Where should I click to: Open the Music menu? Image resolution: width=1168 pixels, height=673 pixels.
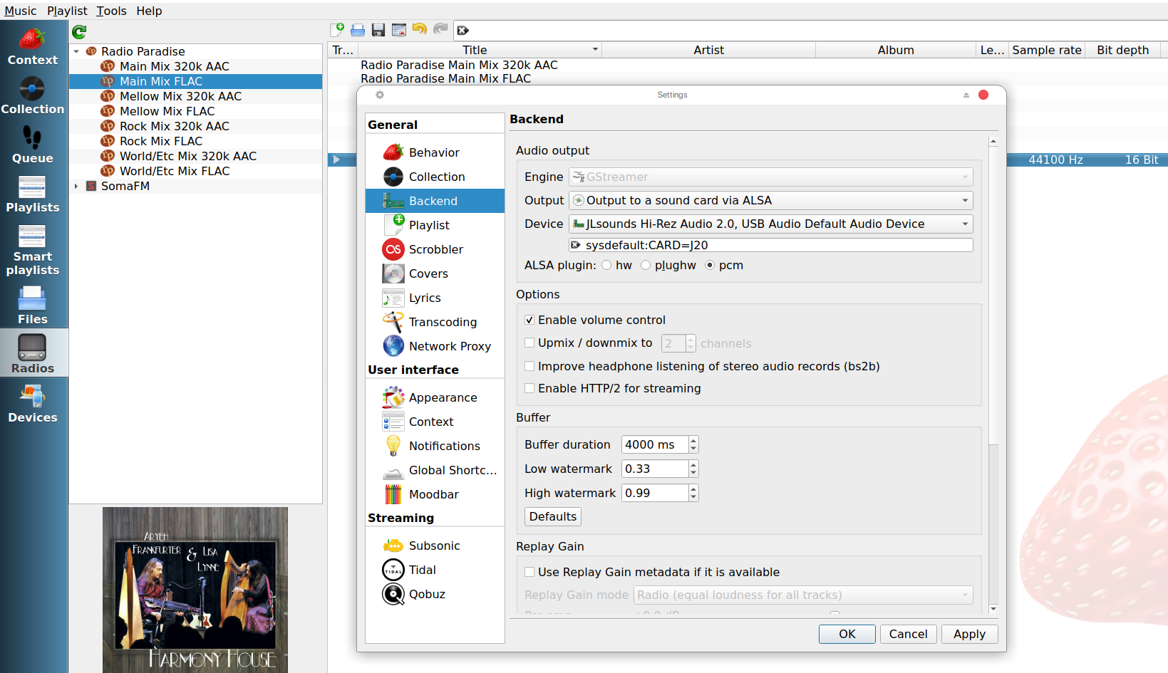pyautogui.click(x=21, y=11)
